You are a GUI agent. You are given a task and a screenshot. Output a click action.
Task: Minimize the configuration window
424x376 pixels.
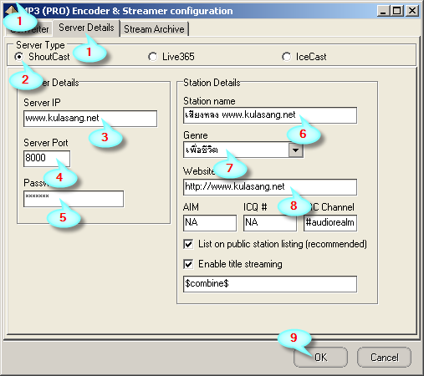click(x=383, y=11)
